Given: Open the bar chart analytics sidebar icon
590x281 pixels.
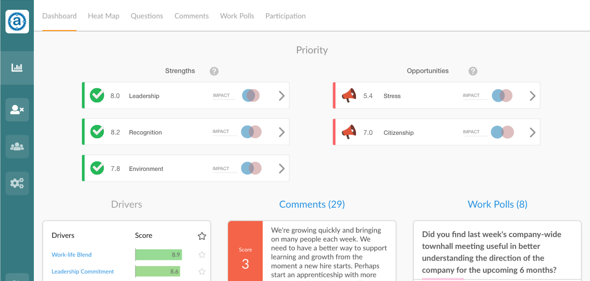Looking at the screenshot, I should [17, 67].
